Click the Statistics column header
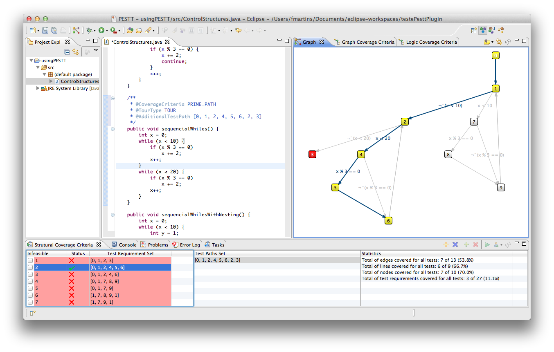The image size is (554, 352). pos(437,253)
